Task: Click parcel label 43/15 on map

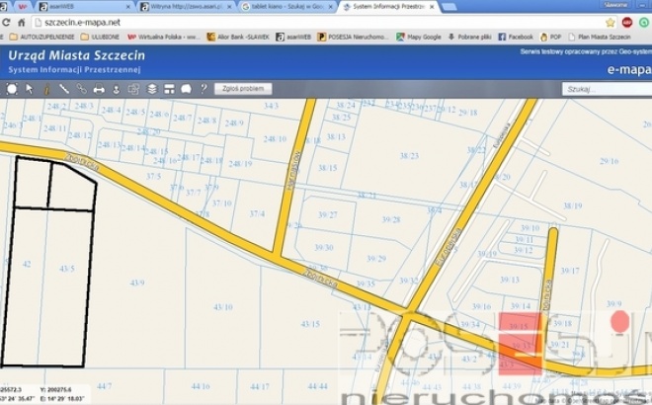Action: coord(310,323)
